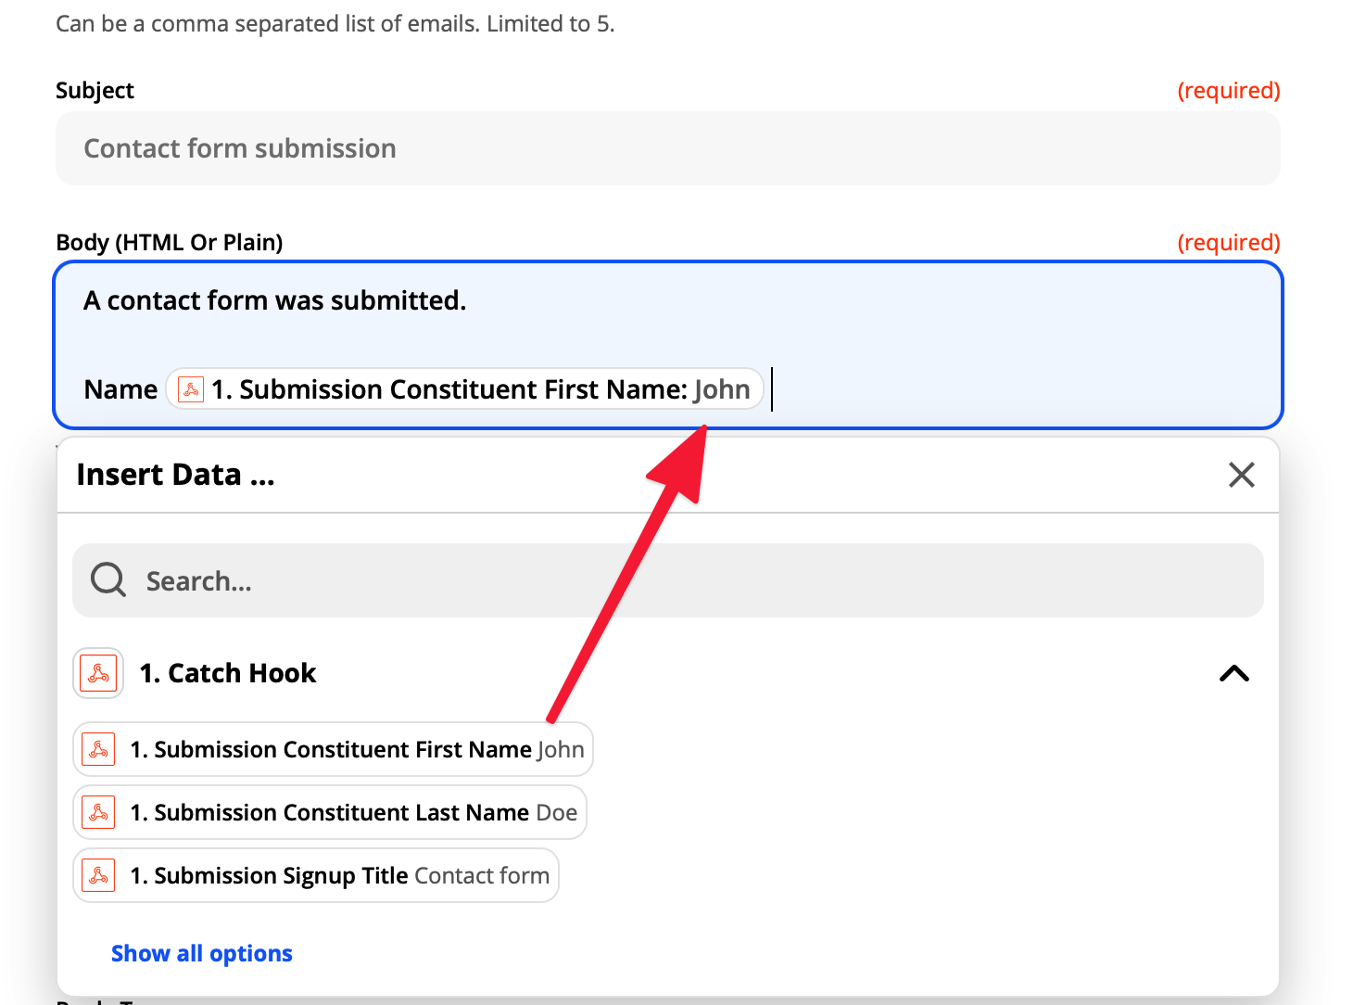Click the webhook icon on the First Name option
1366x1005 pixels.
pyautogui.click(x=98, y=749)
